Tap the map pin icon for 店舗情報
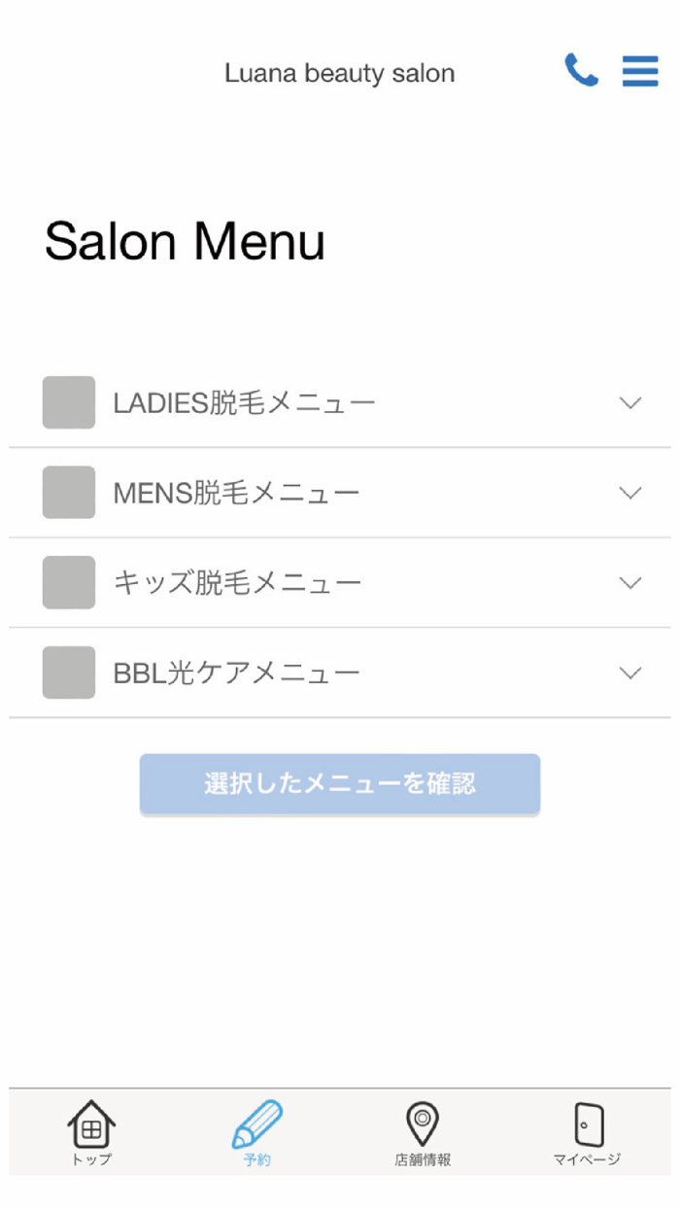The width and height of the screenshot is (680, 1209). [x=423, y=1124]
